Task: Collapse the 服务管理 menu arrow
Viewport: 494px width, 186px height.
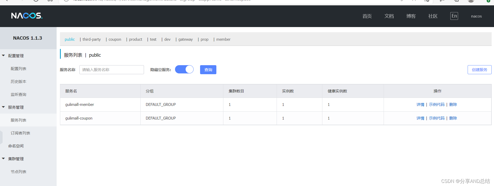Action: click(3, 107)
